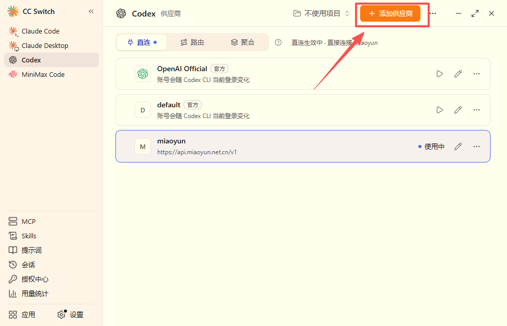
Task: Click the MCP server icon
Action: (x=13, y=221)
